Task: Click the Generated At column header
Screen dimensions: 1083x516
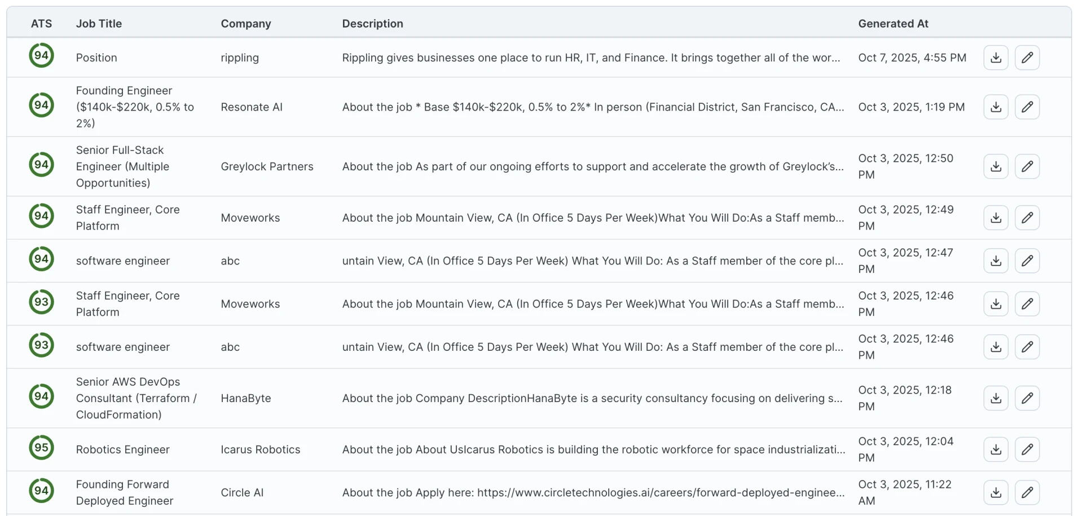Action: tap(893, 24)
